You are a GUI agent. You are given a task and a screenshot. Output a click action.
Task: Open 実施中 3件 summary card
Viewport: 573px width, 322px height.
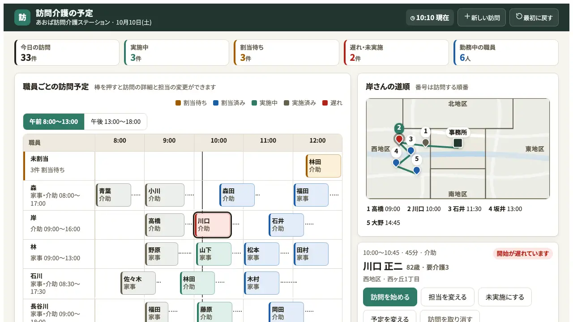(x=176, y=53)
